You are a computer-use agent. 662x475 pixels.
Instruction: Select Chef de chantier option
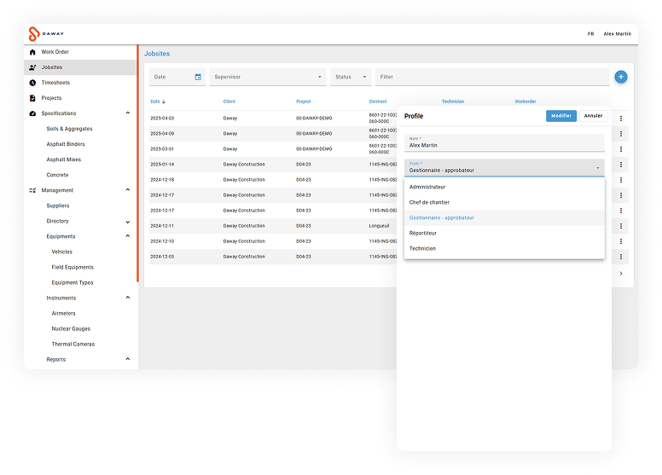point(429,202)
